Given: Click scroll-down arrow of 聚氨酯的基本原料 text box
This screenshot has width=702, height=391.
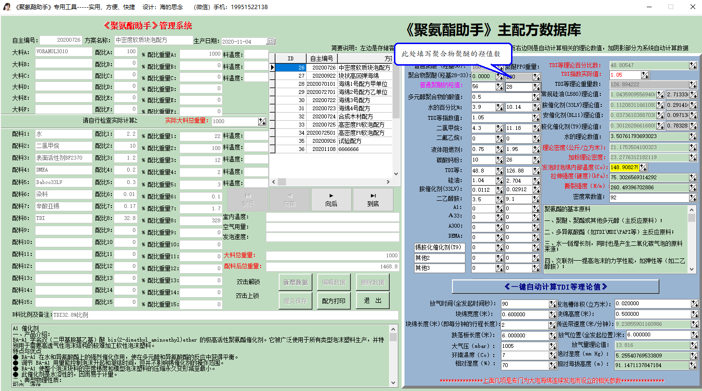Looking at the screenshot, I should coord(692,269).
